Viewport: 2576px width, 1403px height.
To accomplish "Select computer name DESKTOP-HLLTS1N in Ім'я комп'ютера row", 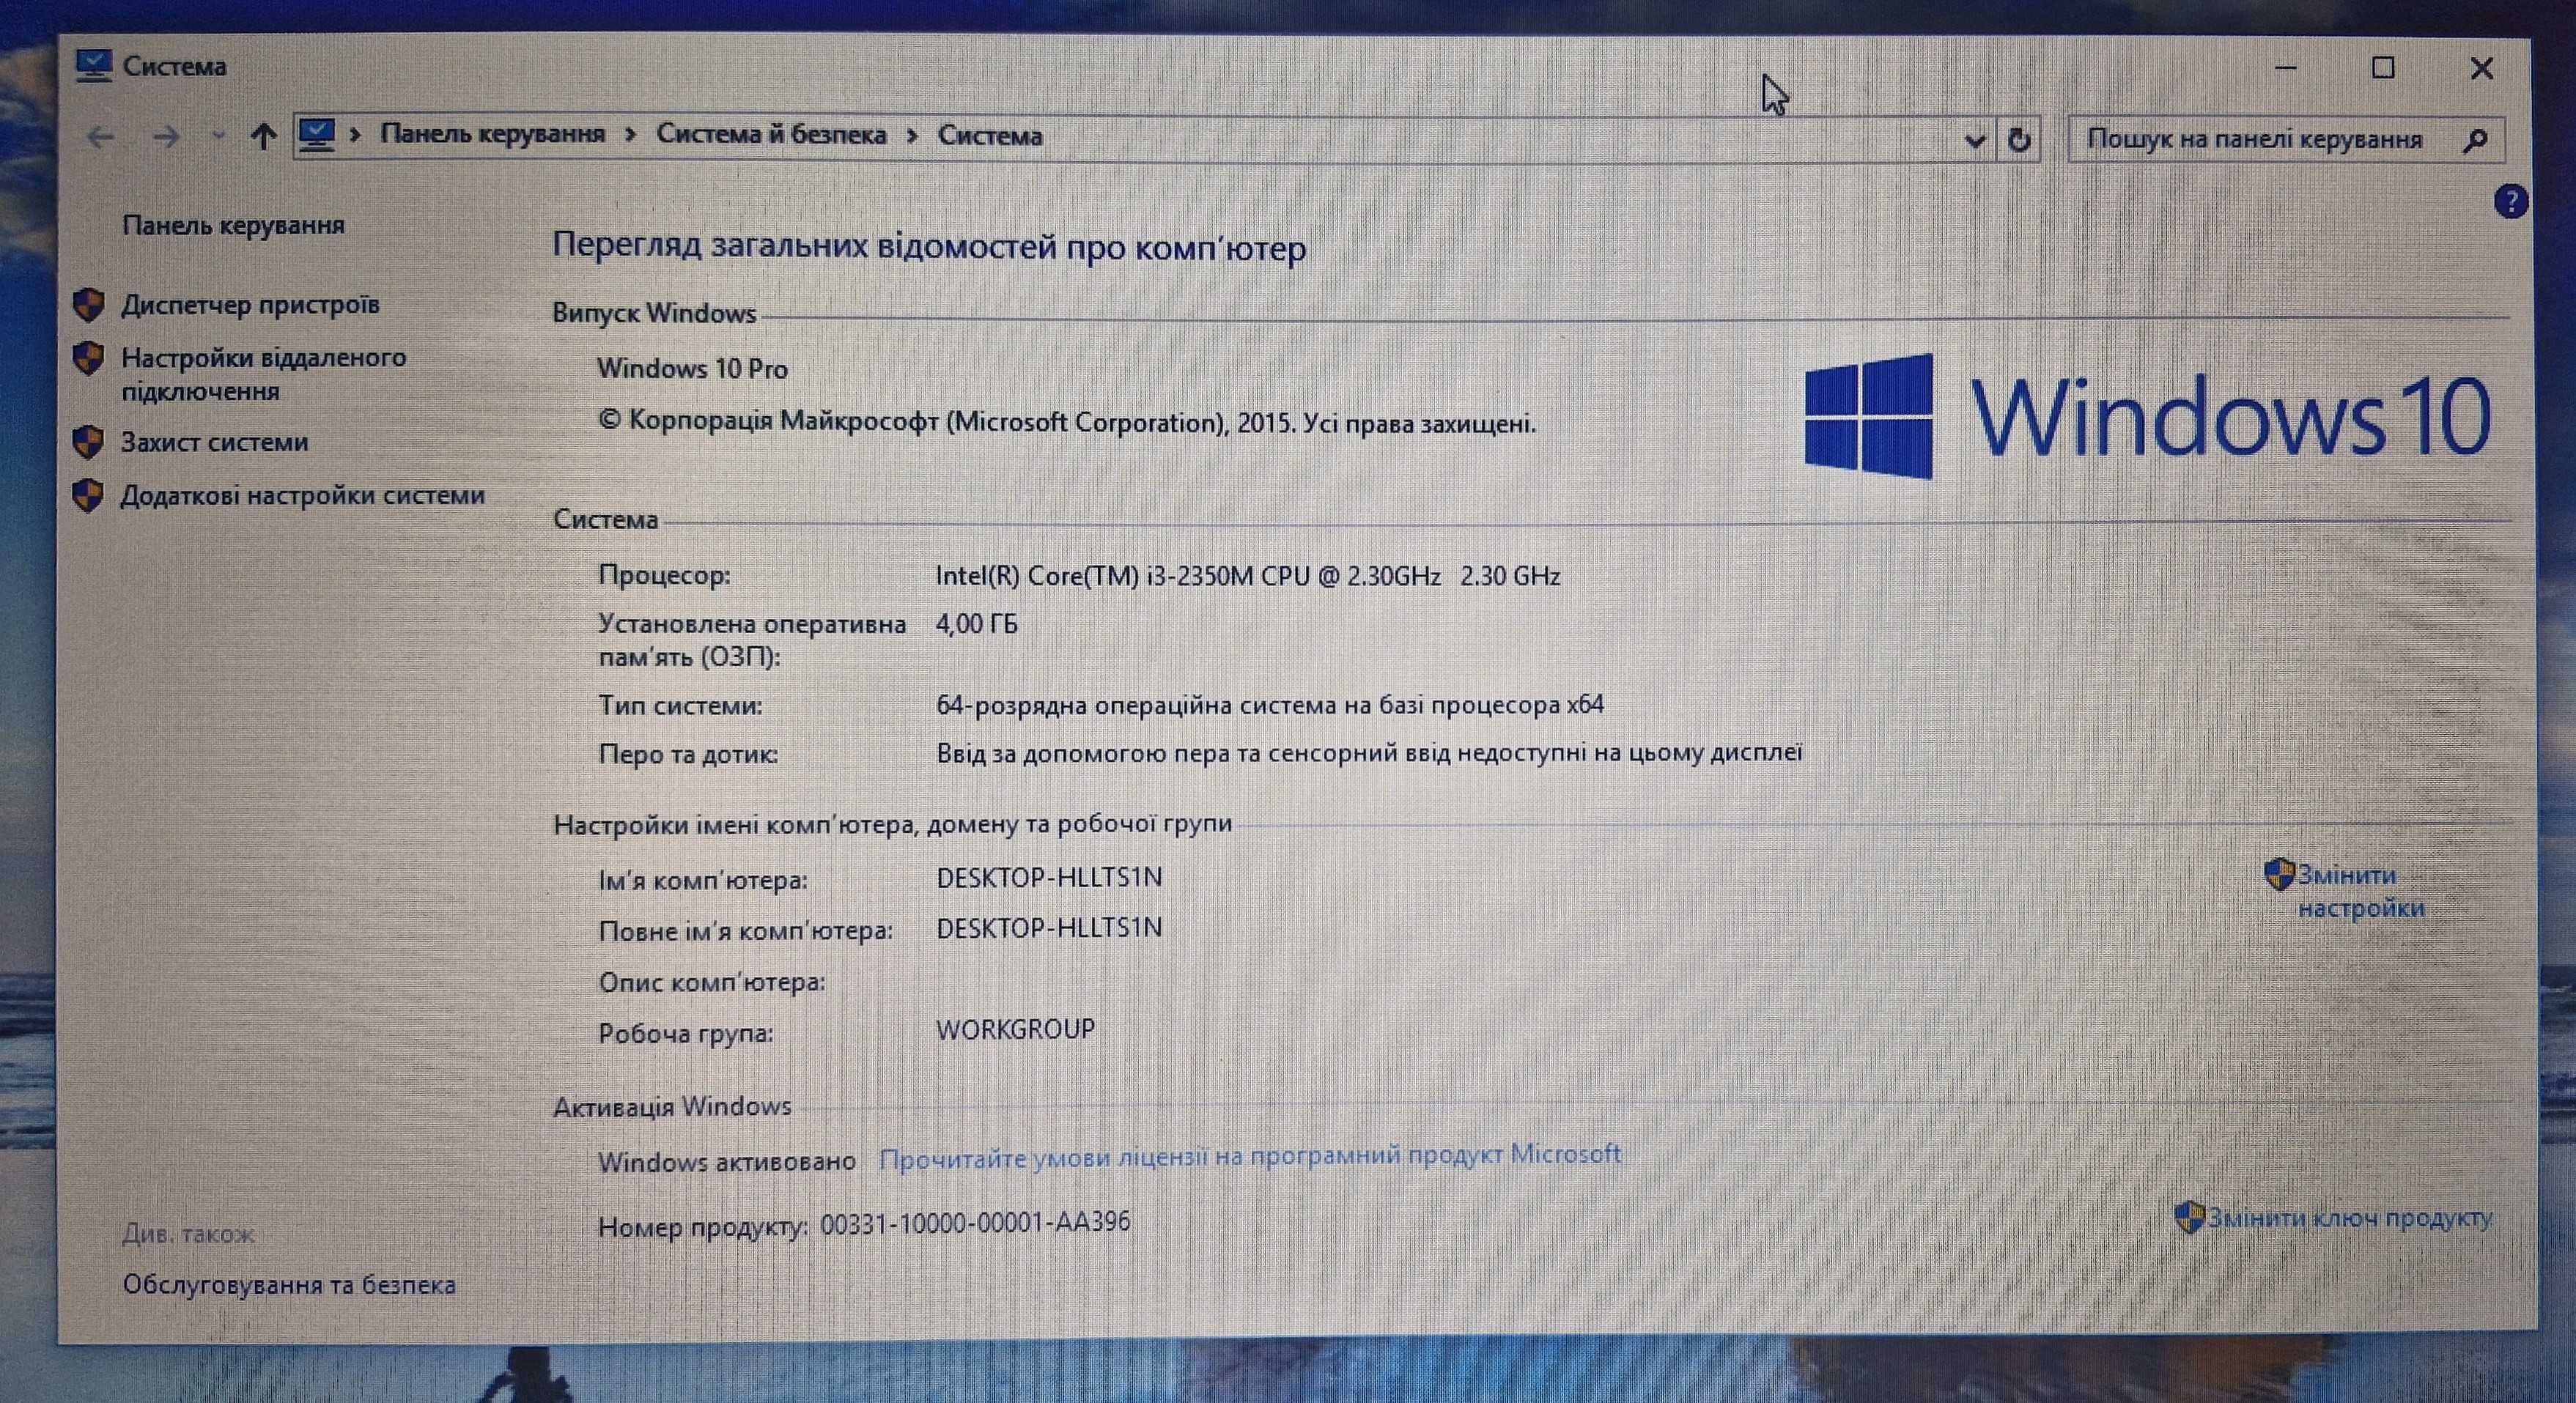I will [x=1049, y=878].
